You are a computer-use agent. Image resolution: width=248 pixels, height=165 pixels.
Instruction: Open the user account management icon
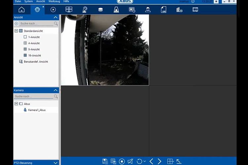click(148, 10)
